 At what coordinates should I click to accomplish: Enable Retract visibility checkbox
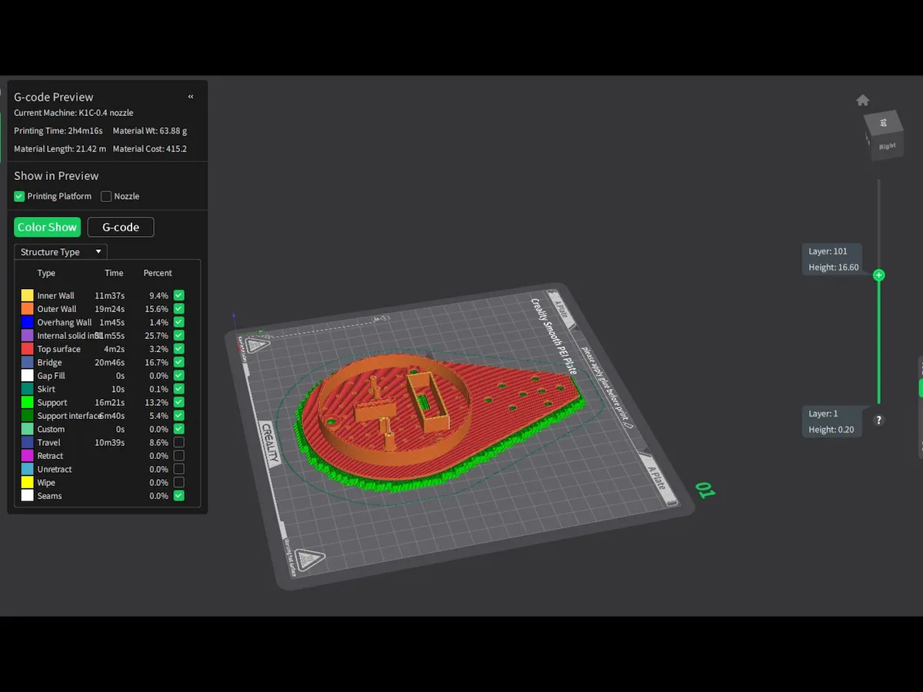pos(178,456)
